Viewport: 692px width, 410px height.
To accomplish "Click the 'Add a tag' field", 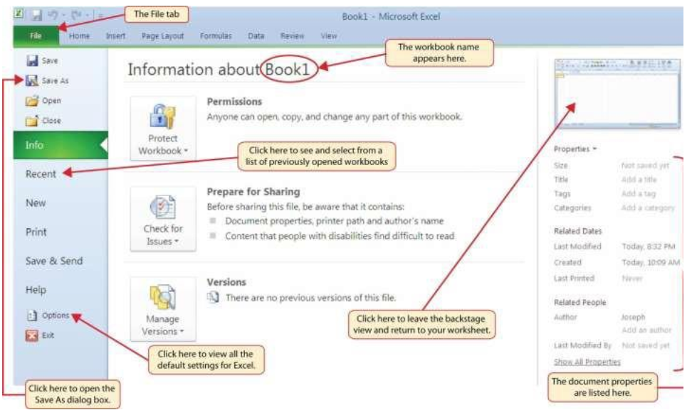I will (638, 194).
